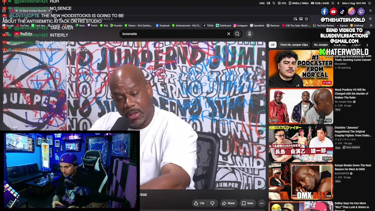Image resolution: width=375 pixels, height=211 pixels.
Task: Click the YouTube search magnifier button
Action: point(237,34)
